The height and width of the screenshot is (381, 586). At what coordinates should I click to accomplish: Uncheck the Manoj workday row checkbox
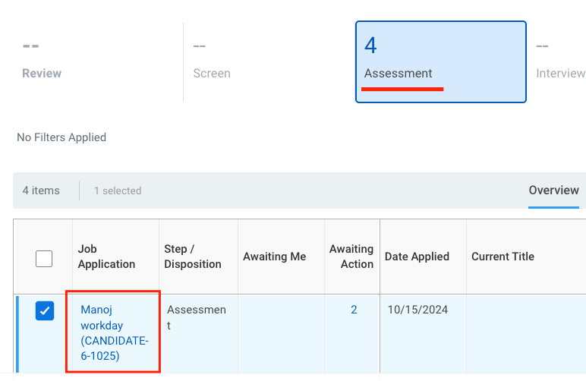tap(45, 310)
